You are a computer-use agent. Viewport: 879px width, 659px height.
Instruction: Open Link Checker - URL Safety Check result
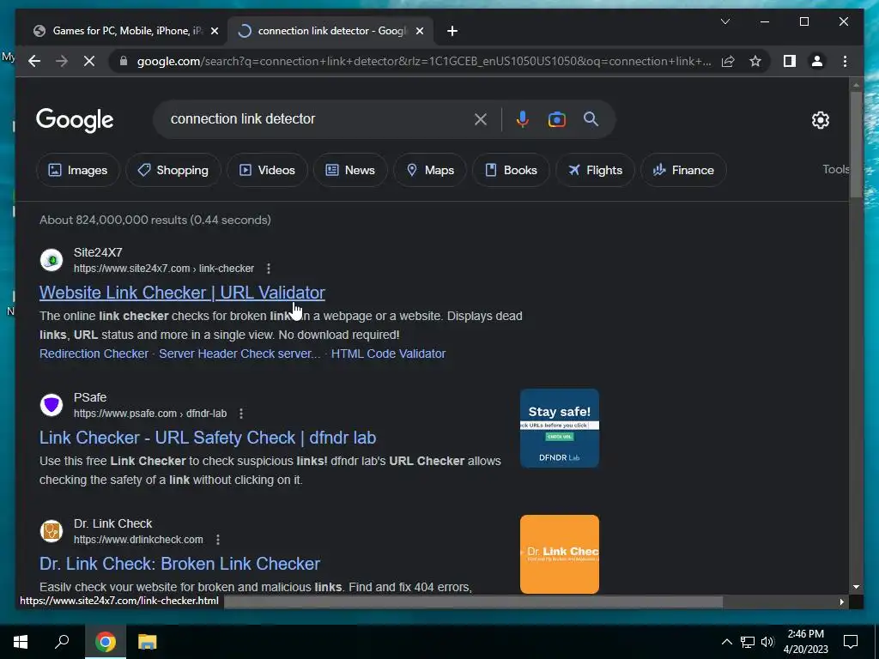[208, 438]
